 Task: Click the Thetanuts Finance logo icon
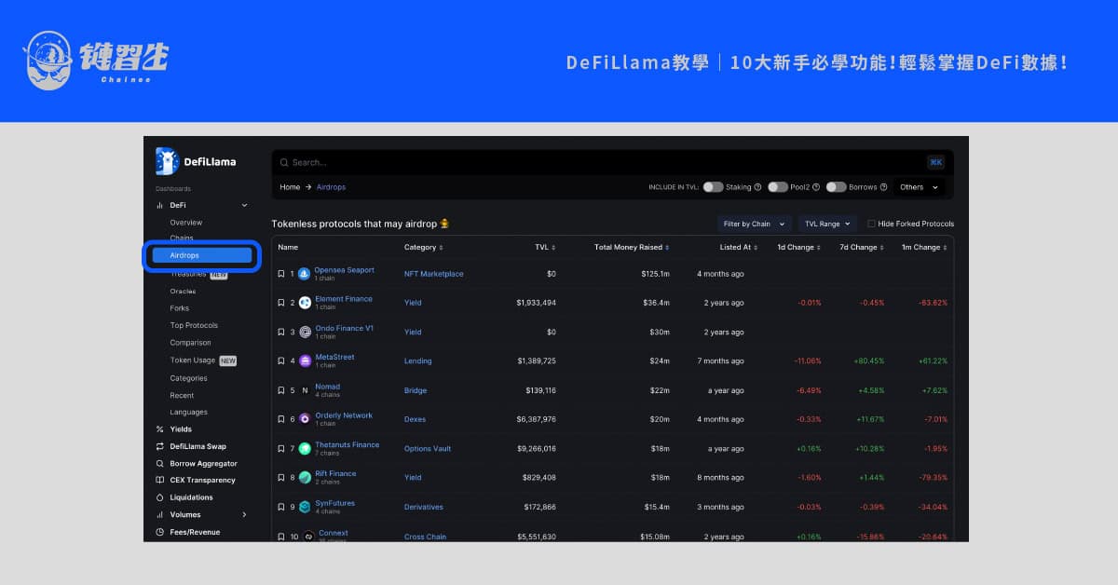click(305, 448)
